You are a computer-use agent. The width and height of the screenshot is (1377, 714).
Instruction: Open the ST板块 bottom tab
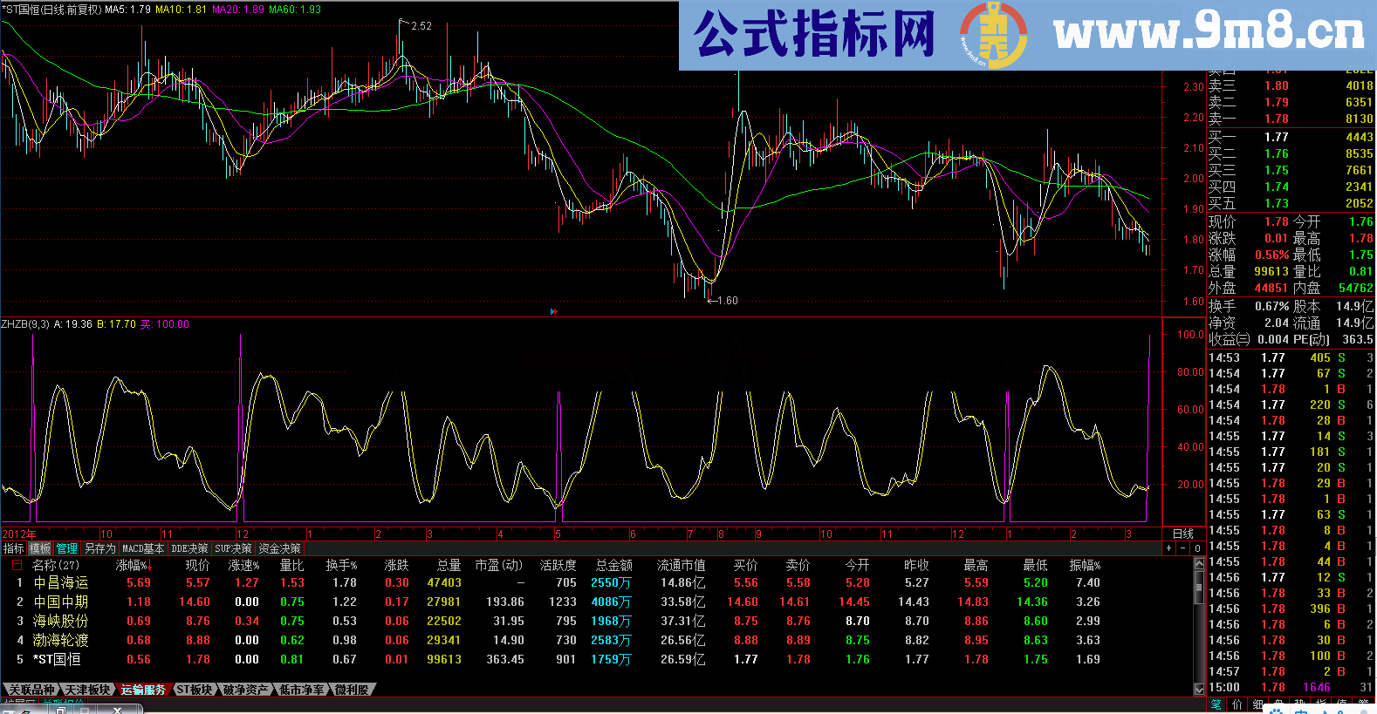coord(195,690)
